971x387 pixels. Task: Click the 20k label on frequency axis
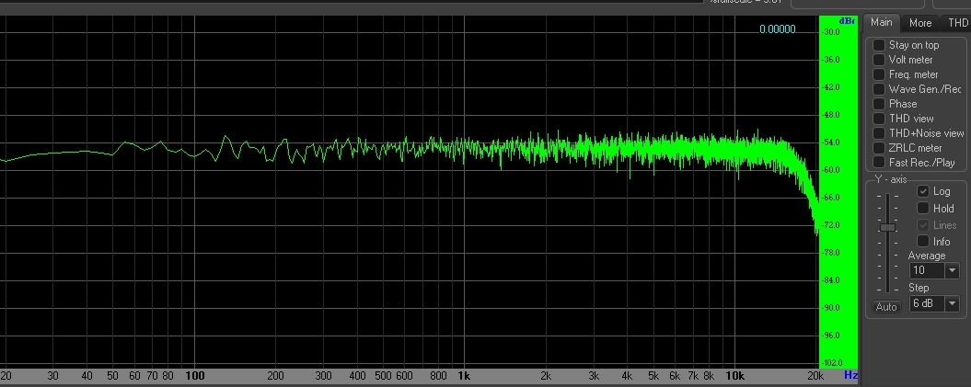(x=815, y=376)
